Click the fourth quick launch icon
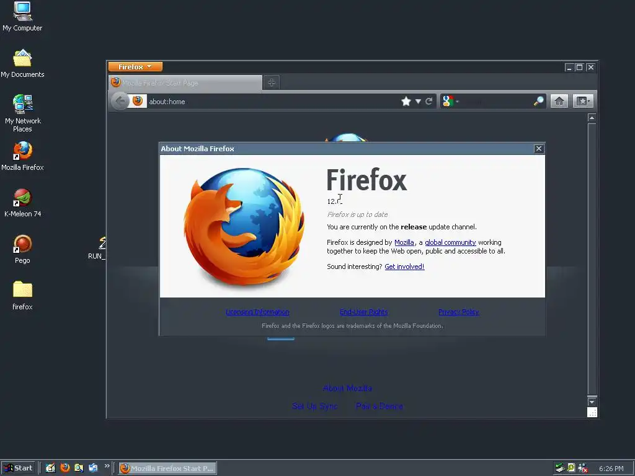 pos(93,468)
